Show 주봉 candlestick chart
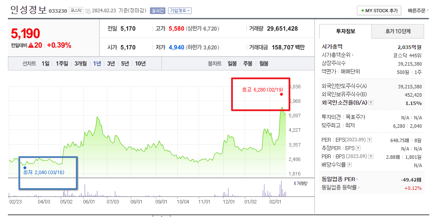This screenshot has height=217, width=439. [248, 64]
